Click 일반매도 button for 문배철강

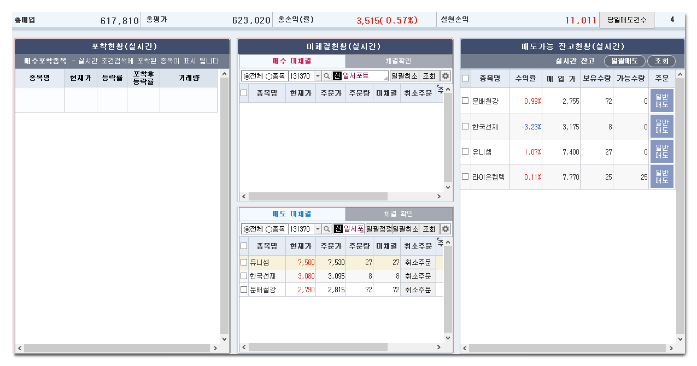tap(662, 101)
